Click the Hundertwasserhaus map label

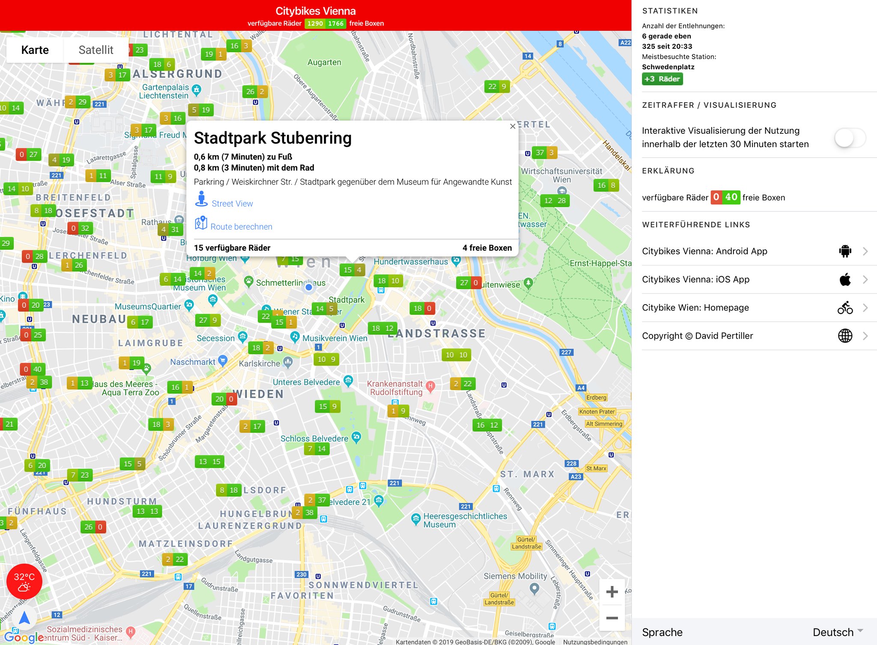coord(411,262)
